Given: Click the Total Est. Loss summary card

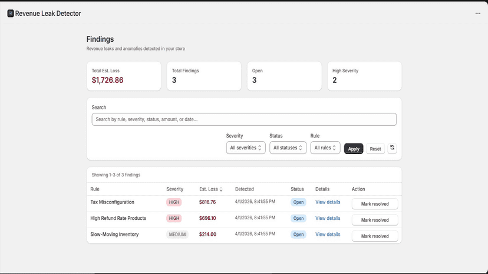Looking at the screenshot, I should pos(124,76).
